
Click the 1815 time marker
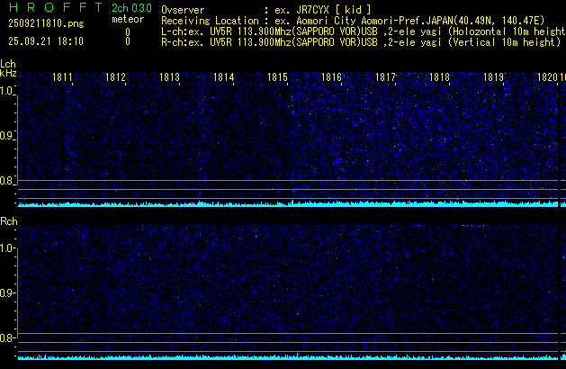[x=277, y=78]
